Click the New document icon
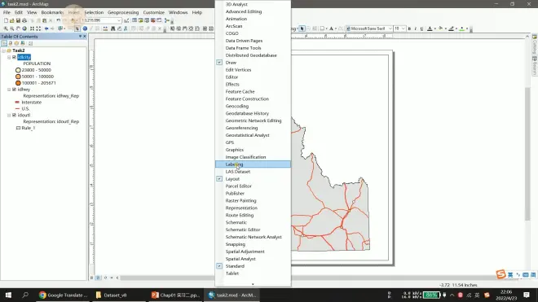Viewport: 538px width, 302px height. (6, 20)
